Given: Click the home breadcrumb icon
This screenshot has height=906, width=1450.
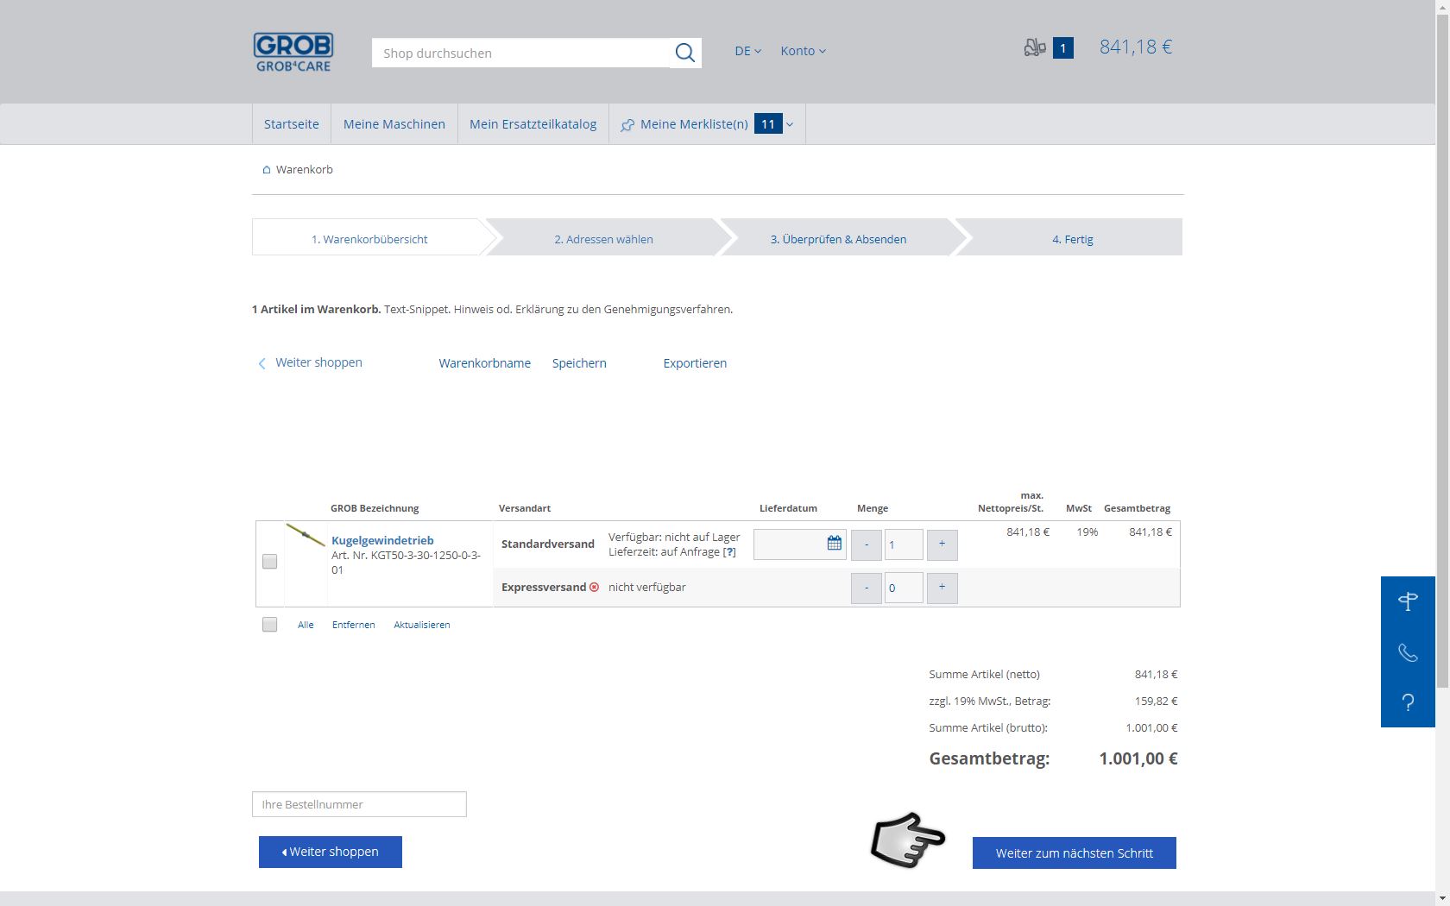Looking at the screenshot, I should [x=267, y=170].
